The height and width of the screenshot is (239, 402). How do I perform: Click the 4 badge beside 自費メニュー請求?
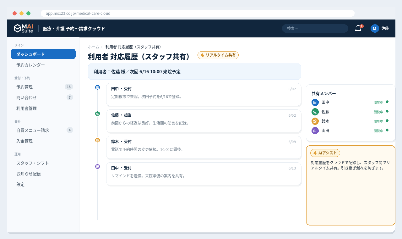pos(70,130)
